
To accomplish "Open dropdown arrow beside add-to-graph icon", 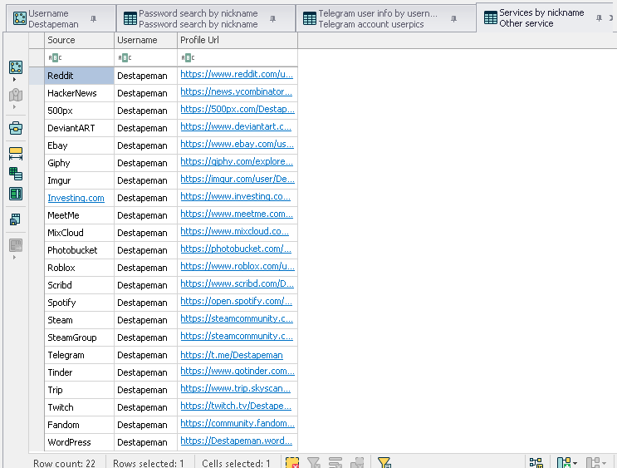I will [x=575, y=463].
